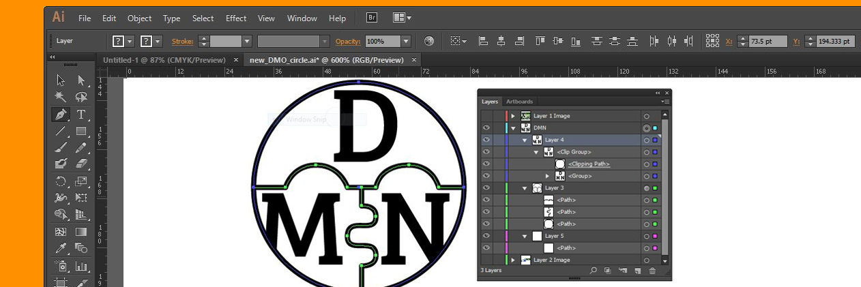
Task: Select the Pen tool
Action: 61,114
